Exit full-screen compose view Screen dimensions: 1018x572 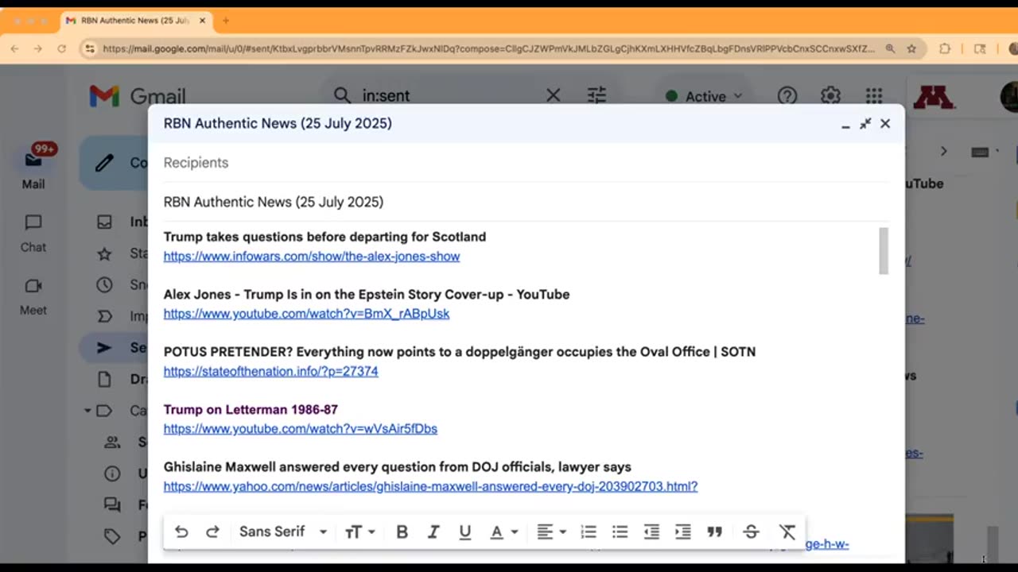(x=865, y=124)
